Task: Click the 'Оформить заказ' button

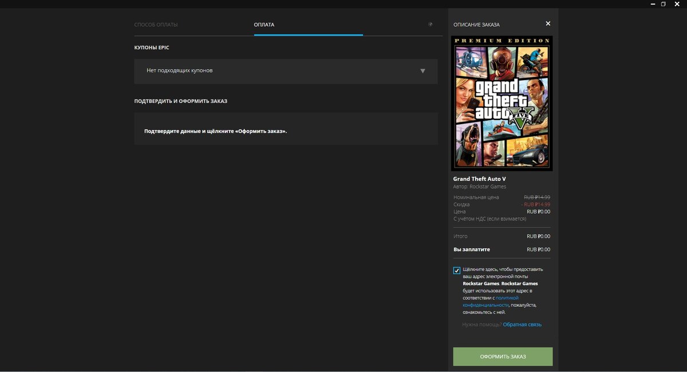Action: click(x=503, y=357)
